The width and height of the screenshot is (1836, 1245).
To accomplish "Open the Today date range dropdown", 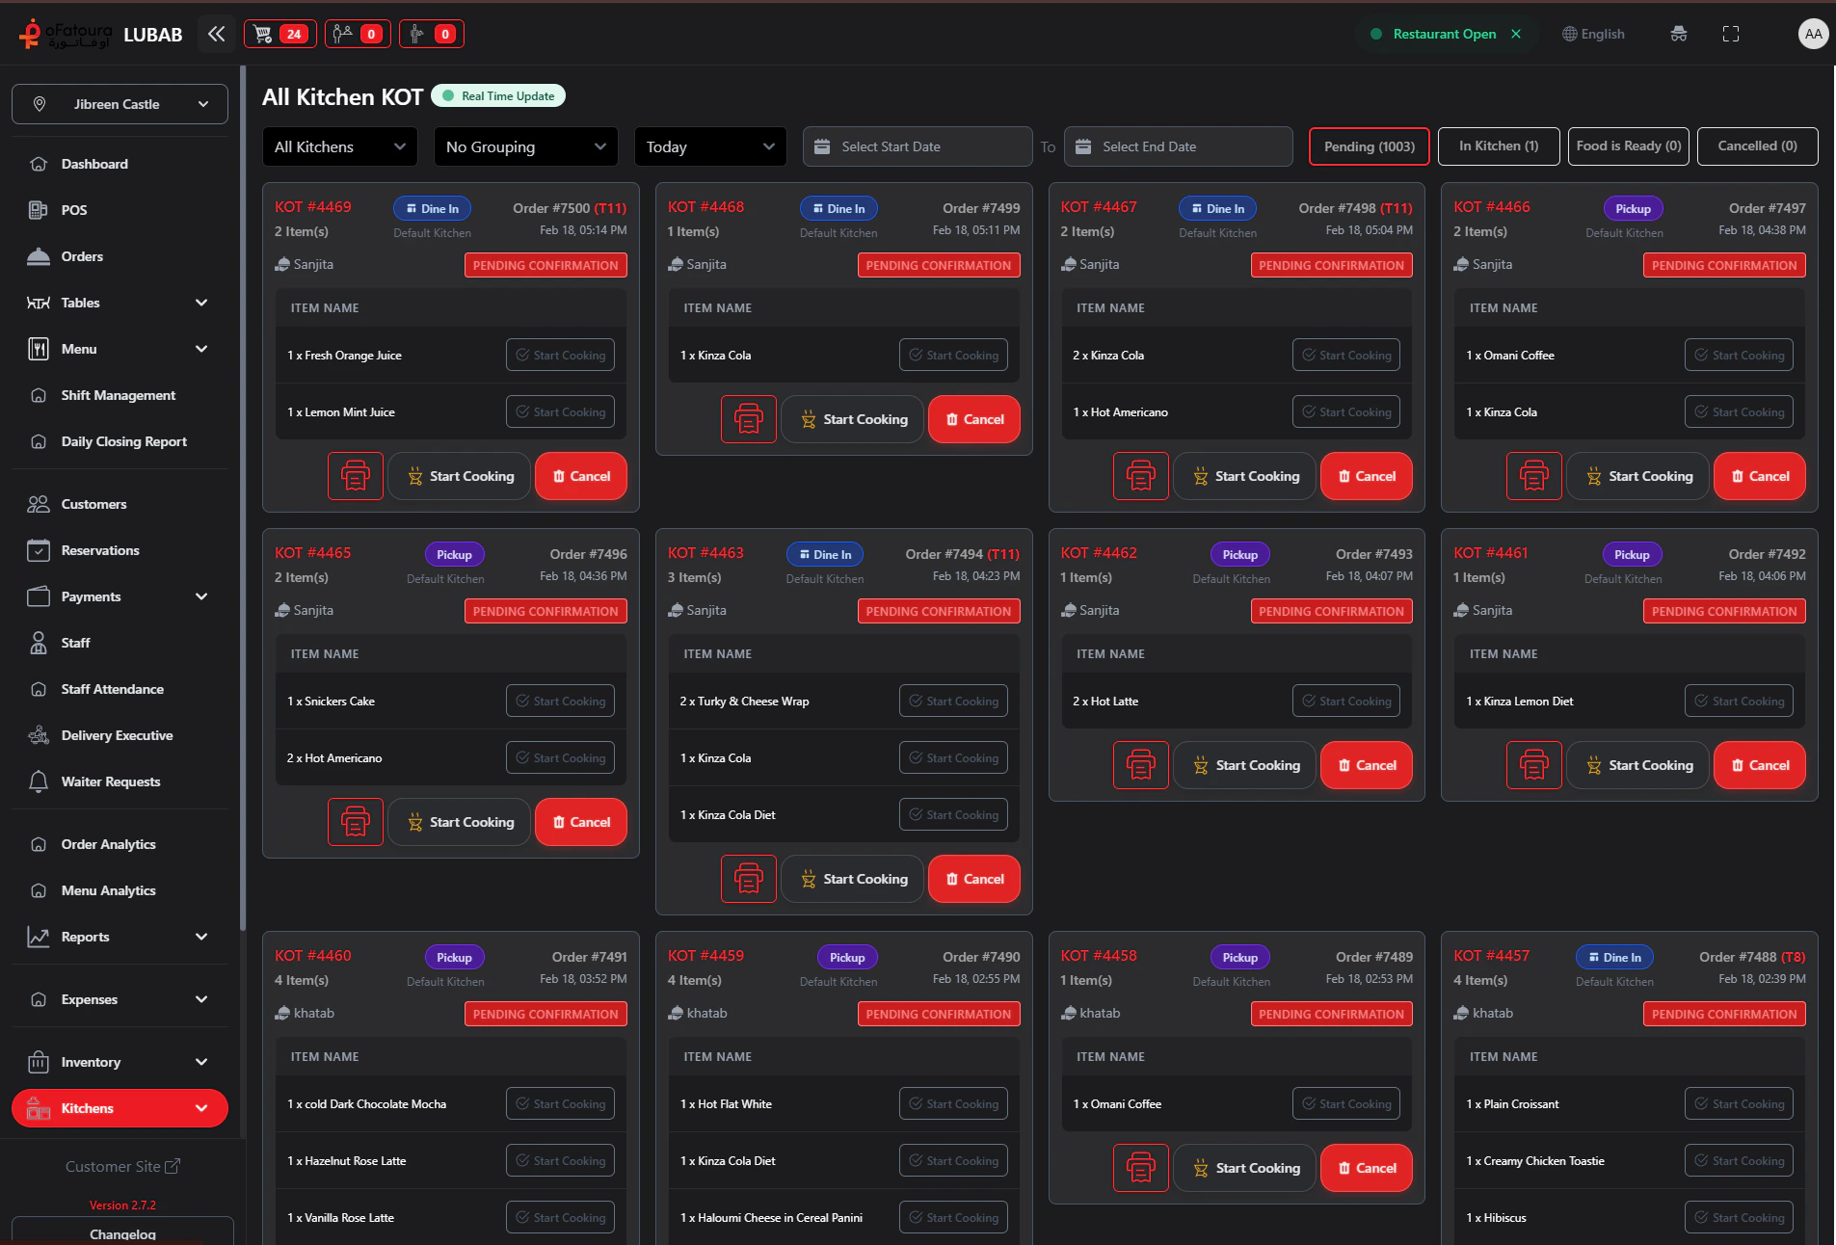I will (710, 146).
